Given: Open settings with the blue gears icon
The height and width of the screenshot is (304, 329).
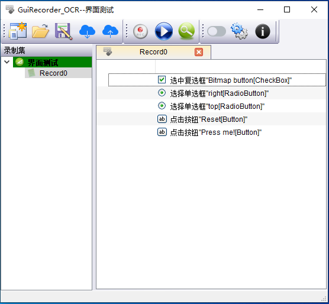Looking at the screenshot, I should 239,31.
